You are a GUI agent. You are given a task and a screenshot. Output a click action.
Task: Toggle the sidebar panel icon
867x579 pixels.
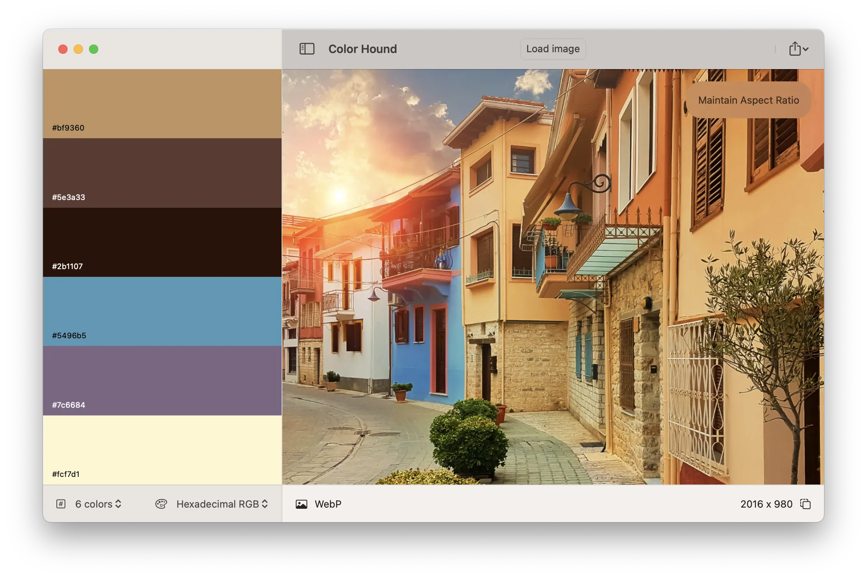[307, 49]
